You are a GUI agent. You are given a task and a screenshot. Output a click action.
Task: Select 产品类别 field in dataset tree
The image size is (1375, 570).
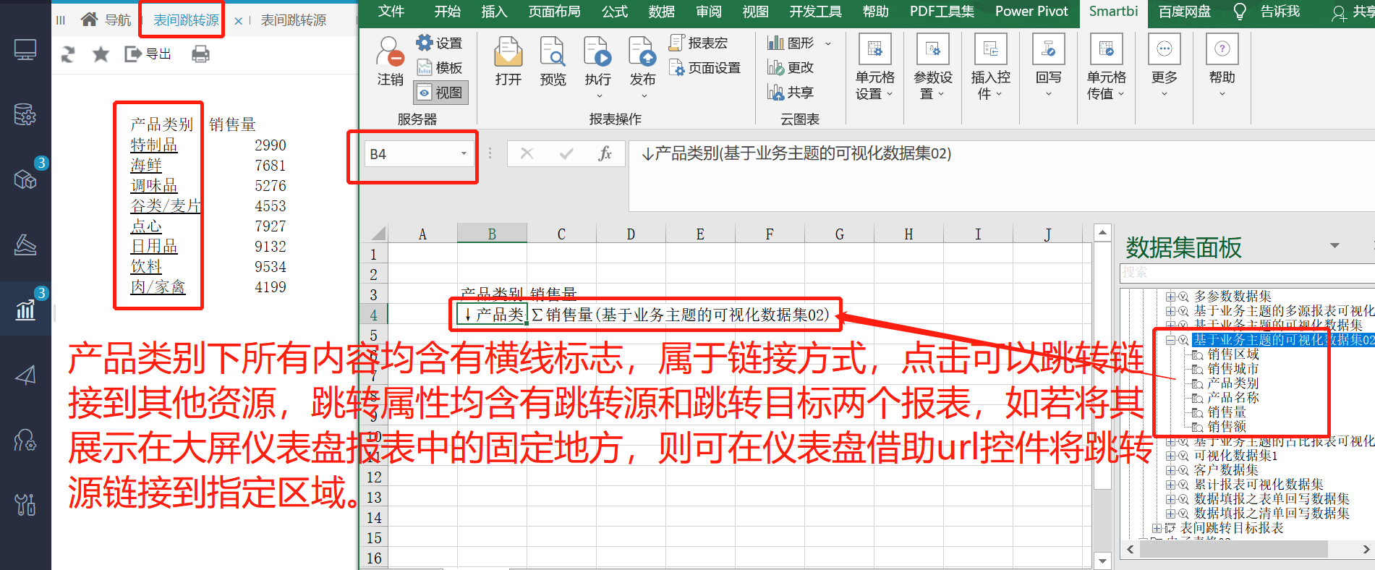tap(1233, 383)
